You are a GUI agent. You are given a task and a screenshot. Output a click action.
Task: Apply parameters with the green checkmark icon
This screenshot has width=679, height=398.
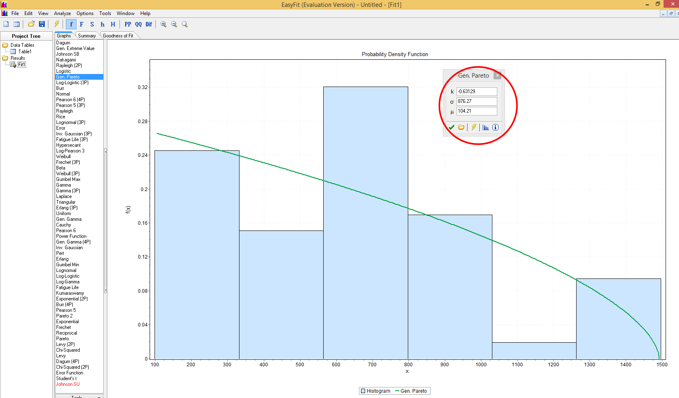pyautogui.click(x=451, y=127)
